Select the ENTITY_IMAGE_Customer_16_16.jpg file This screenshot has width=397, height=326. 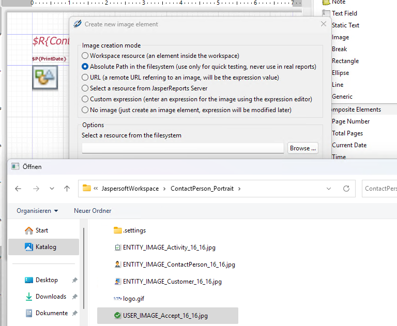(x=172, y=282)
